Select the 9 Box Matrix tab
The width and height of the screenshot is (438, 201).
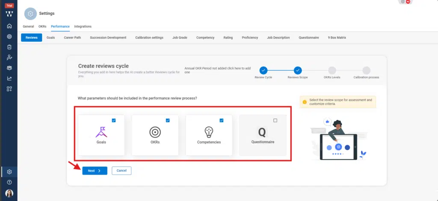tap(337, 37)
